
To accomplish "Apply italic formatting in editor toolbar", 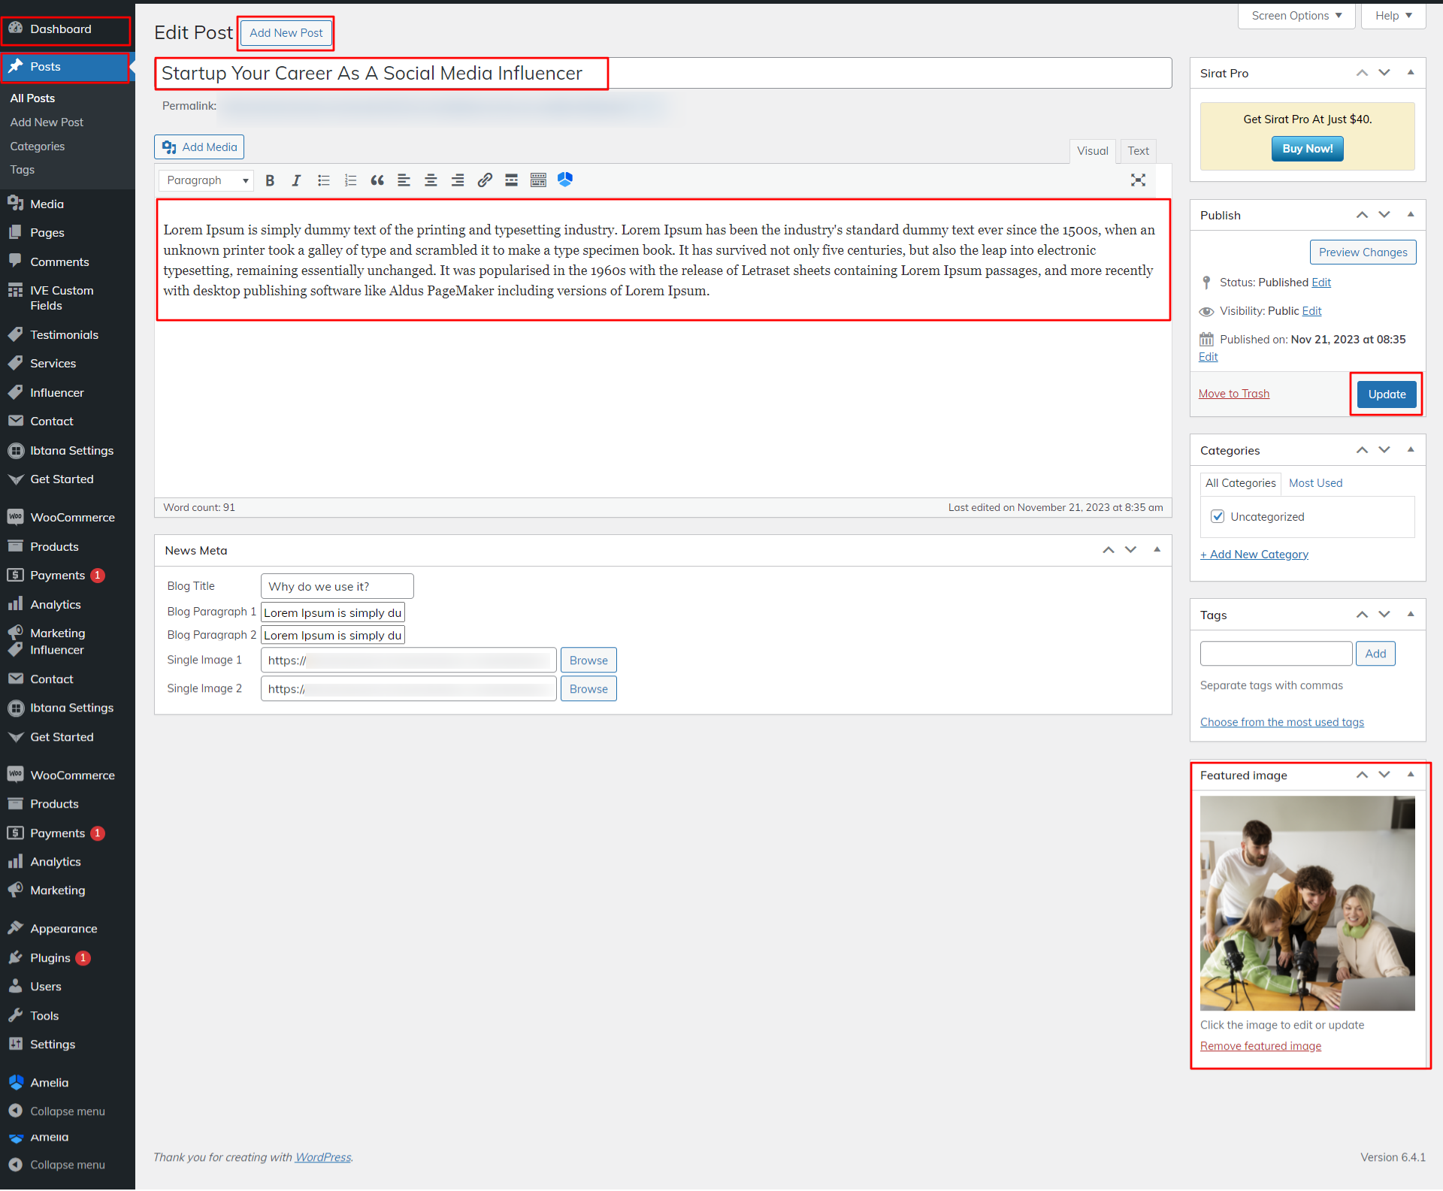I will 296,180.
